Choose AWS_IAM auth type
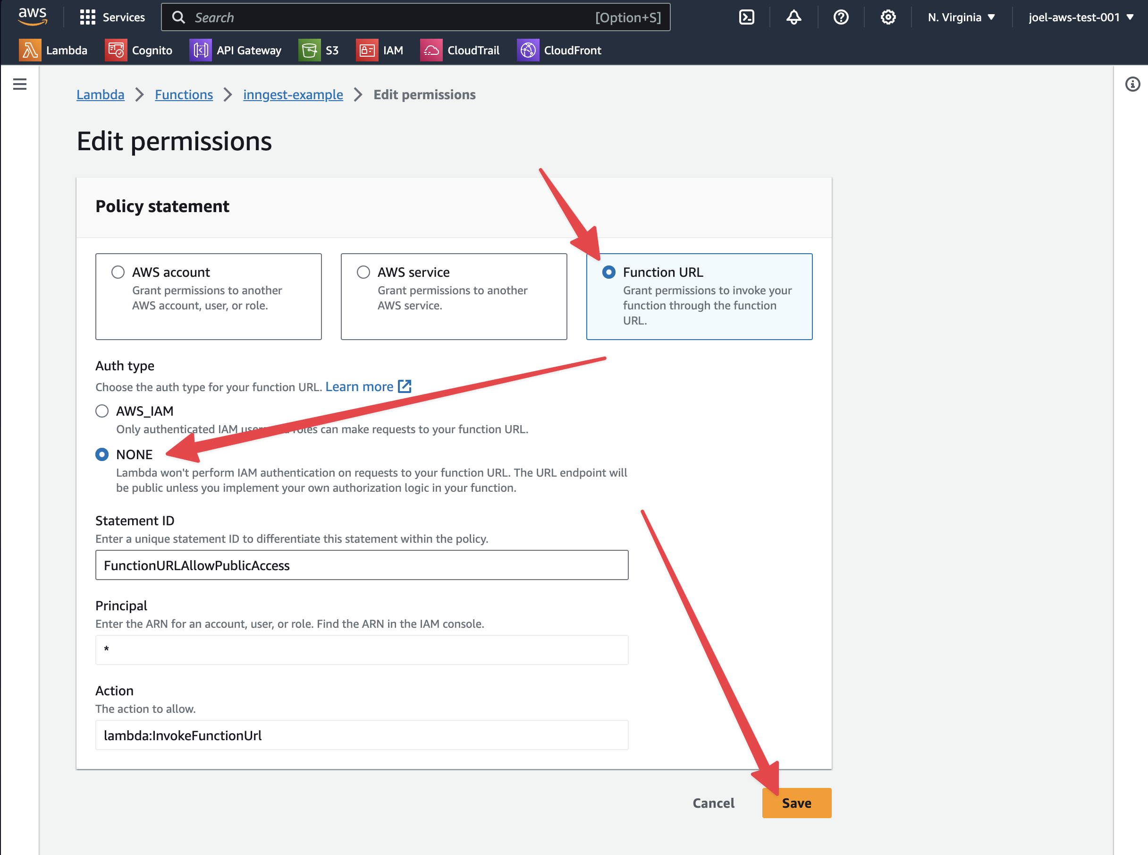The height and width of the screenshot is (855, 1148). (102, 411)
